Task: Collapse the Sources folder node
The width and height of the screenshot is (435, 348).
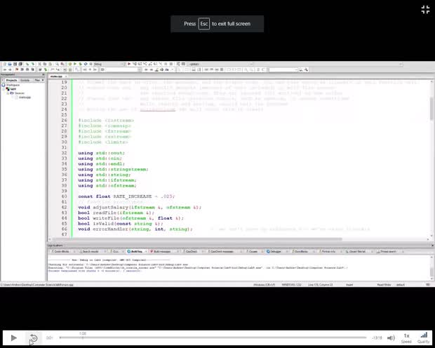Action: click(x=8, y=93)
